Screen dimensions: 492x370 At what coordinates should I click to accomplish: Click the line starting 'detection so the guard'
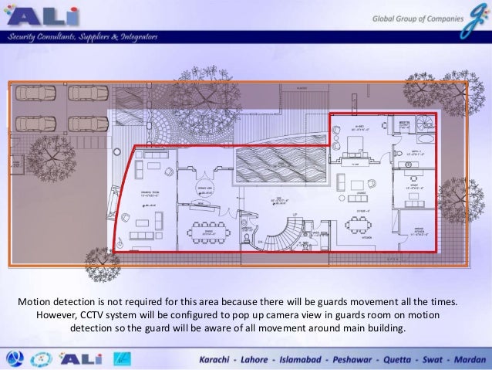tap(238, 328)
